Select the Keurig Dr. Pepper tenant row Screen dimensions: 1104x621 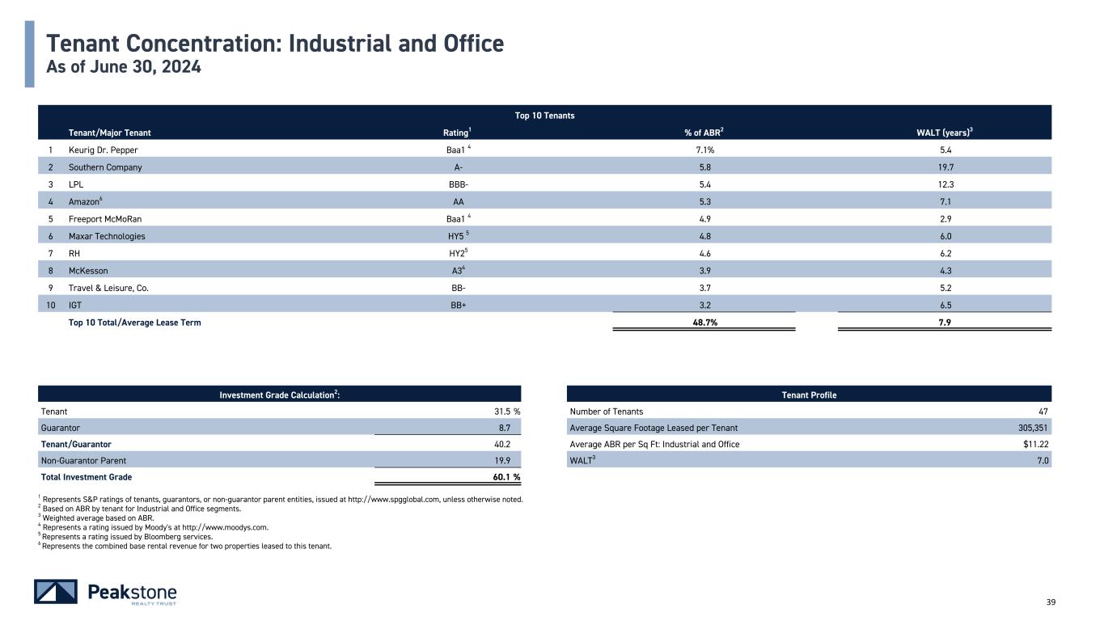point(108,150)
